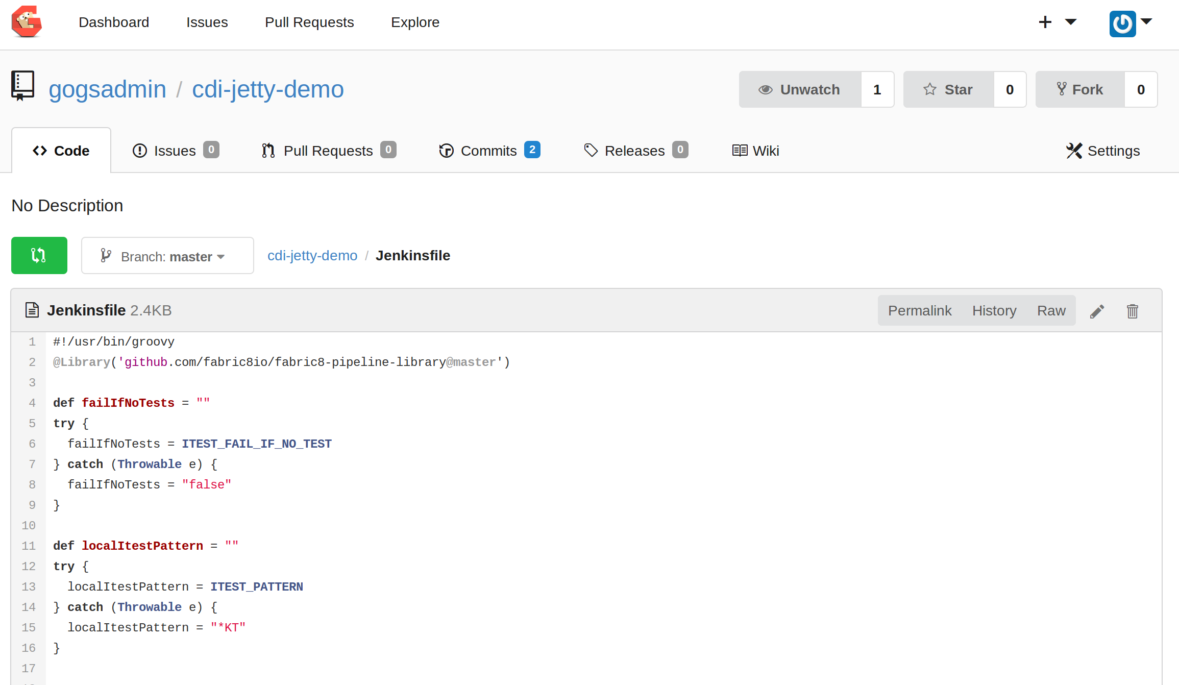Open the Raw file view

coord(1051,311)
